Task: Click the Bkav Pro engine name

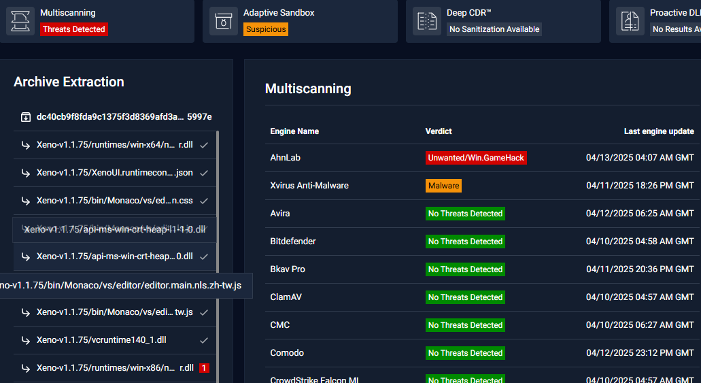Action: pos(288,269)
